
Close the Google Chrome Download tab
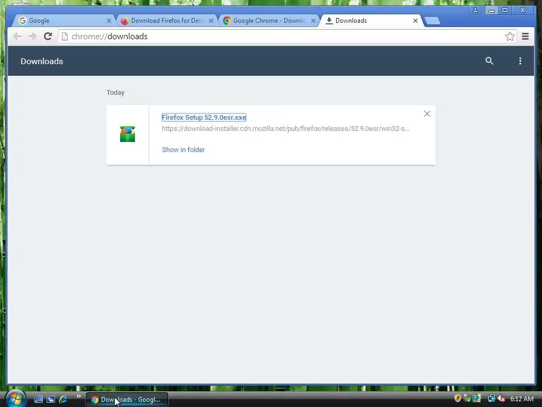pyautogui.click(x=313, y=21)
